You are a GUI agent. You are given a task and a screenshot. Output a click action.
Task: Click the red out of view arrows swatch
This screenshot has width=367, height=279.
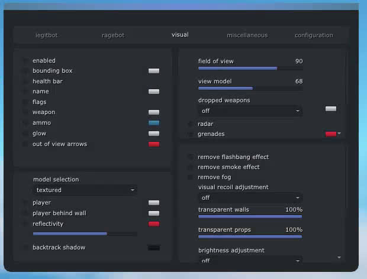[x=154, y=144]
